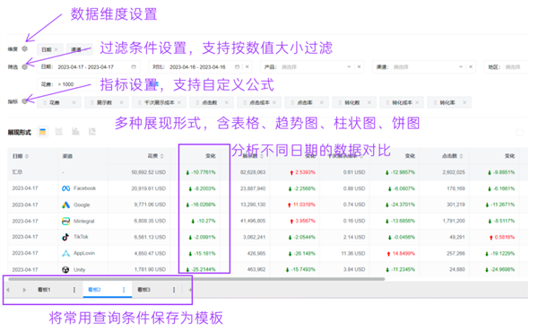Switch to the 看板1 tab
This screenshot has height=331, width=538.
[x=44, y=290]
